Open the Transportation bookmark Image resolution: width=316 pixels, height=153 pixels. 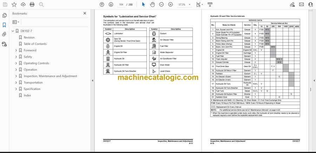tap(33, 83)
